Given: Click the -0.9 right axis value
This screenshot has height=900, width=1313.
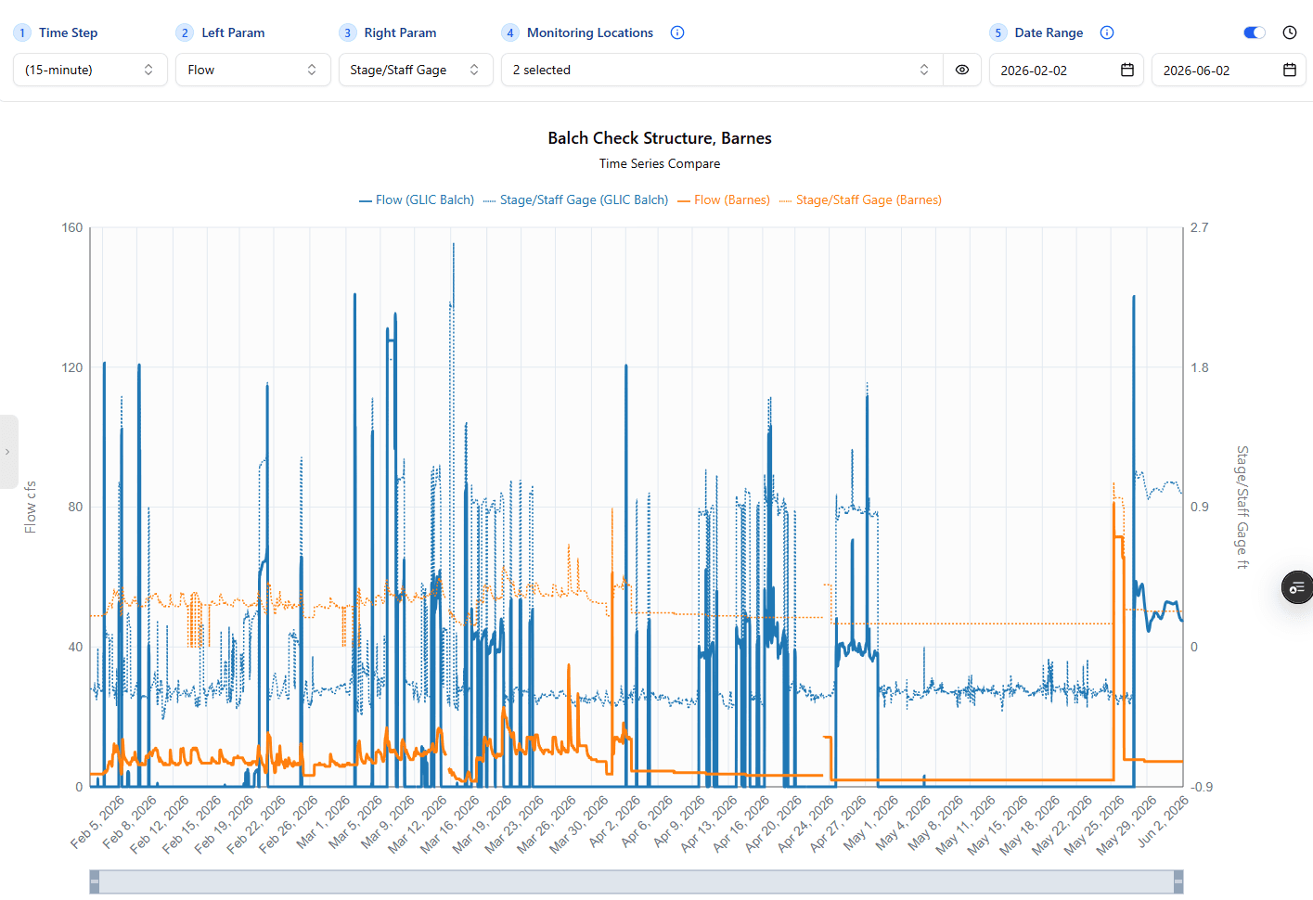Looking at the screenshot, I should [1202, 787].
